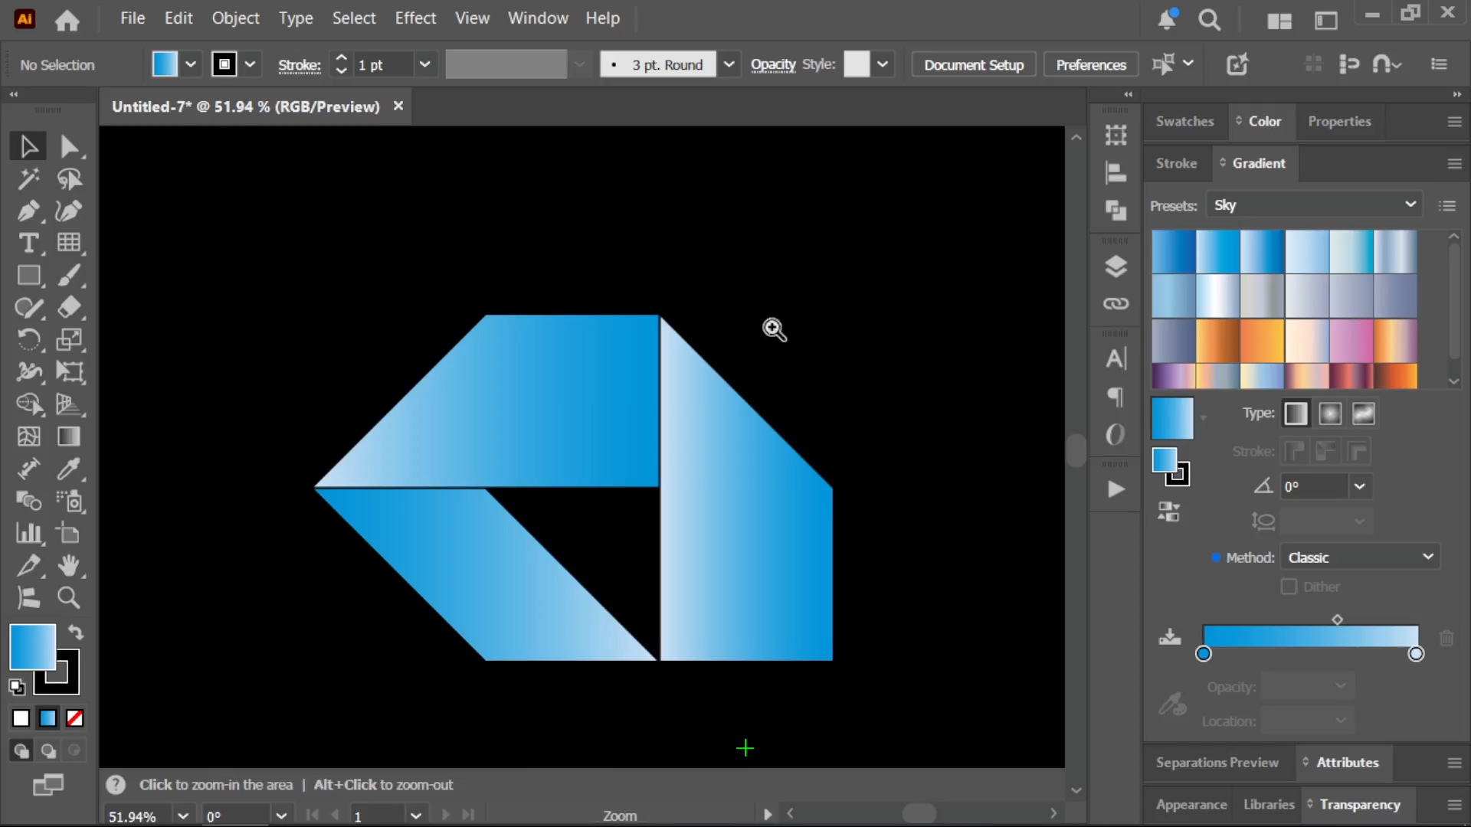
Task: Enable the Dither checkbox
Action: (x=1289, y=587)
